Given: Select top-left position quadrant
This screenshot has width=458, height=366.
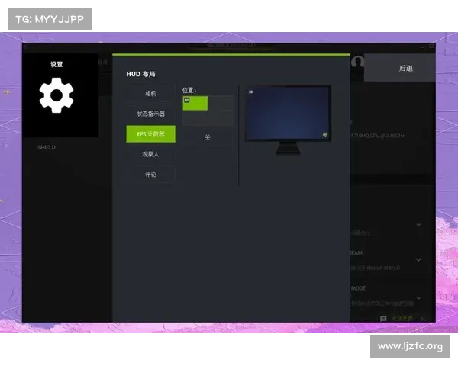Looking at the screenshot, I should tap(195, 104).
